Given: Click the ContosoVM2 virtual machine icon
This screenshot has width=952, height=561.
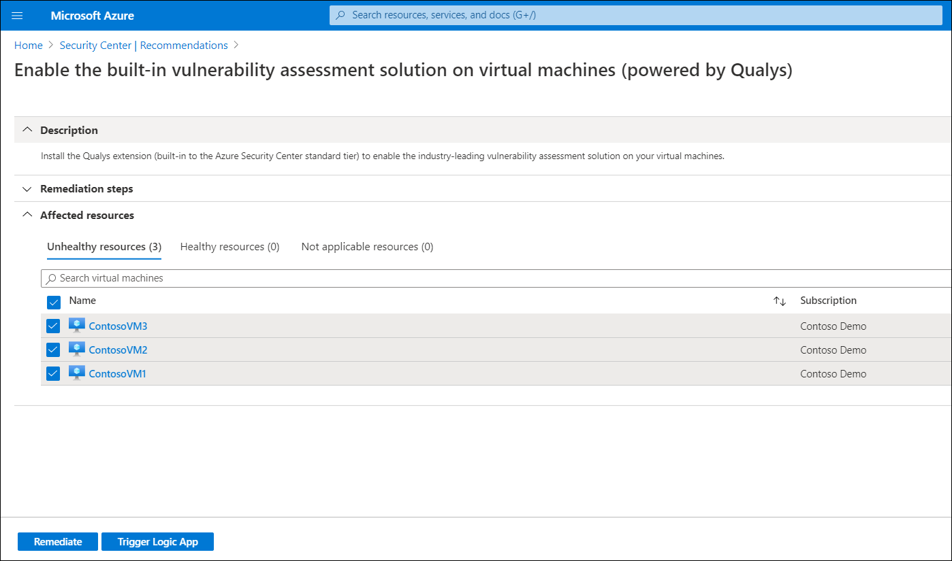Looking at the screenshot, I should click(x=77, y=350).
